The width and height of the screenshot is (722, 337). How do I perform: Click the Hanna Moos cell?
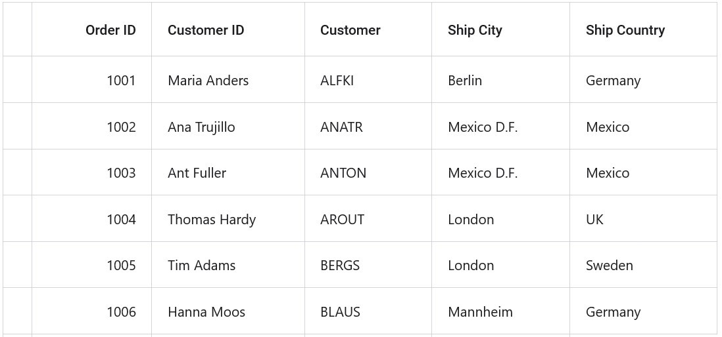[x=206, y=312]
